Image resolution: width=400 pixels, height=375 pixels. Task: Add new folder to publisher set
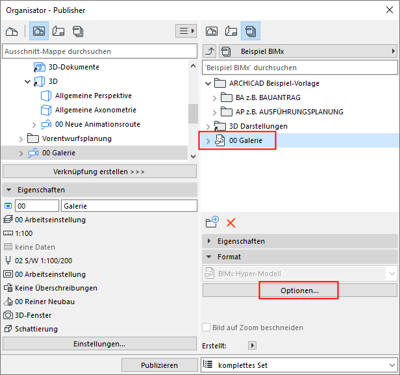tap(212, 222)
